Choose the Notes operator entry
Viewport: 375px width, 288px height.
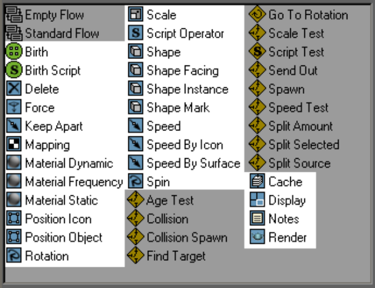[284, 219]
